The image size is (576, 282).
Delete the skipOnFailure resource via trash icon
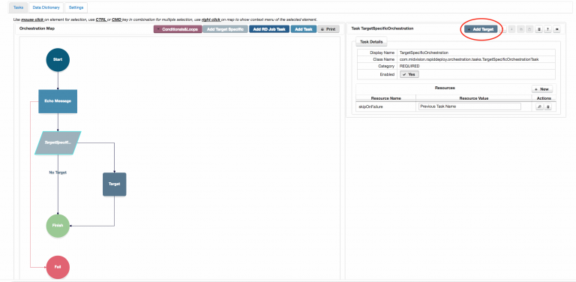click(547, 106)
